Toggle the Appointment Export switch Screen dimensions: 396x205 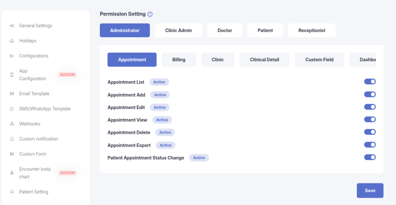(370, 145)
